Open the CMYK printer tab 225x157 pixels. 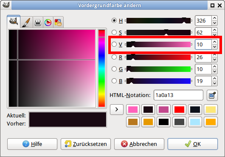(38, 22)
